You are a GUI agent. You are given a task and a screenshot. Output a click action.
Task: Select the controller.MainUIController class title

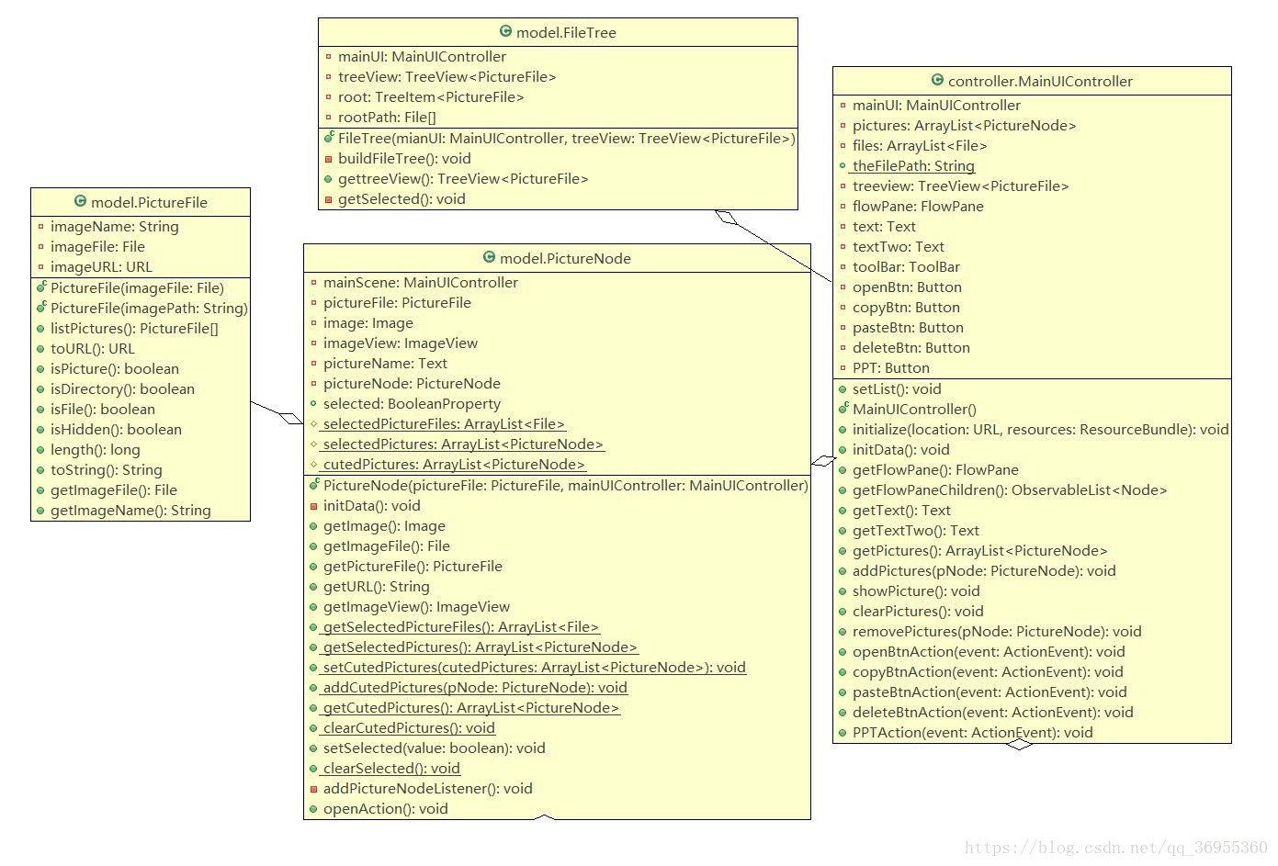tap(1040, 81)
